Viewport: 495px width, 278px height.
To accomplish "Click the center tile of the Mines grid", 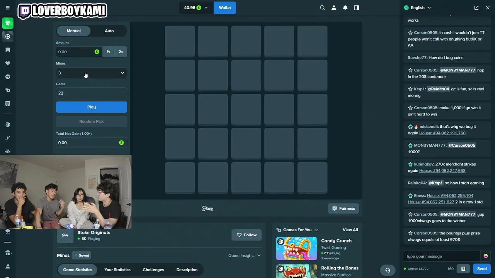I will click(x=246, y=109).
